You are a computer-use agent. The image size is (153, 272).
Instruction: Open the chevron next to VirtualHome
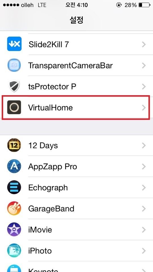point(144,108)
